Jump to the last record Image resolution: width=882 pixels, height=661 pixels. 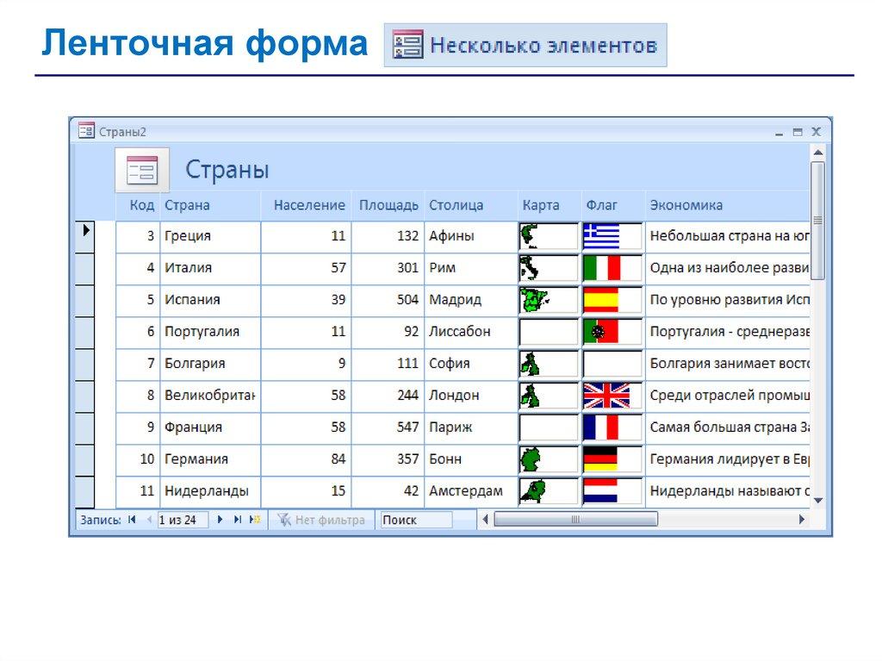(237, 520)
